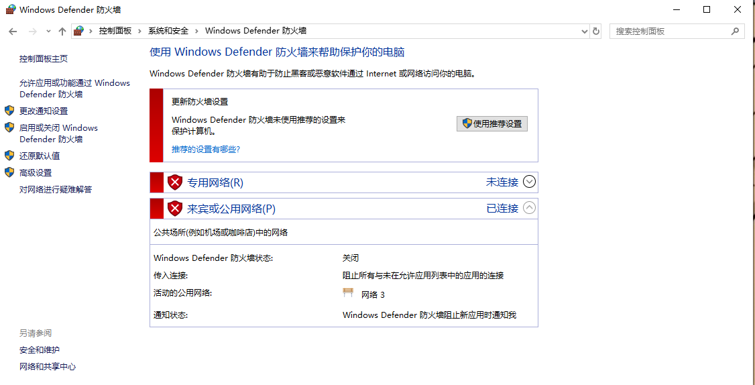Click the forward navigation arrow
This screenshot has height=385, width=755.
32,32
